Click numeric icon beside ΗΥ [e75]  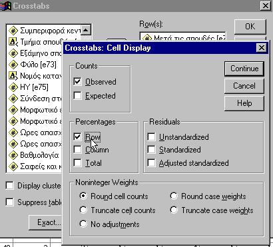[13, 87]
